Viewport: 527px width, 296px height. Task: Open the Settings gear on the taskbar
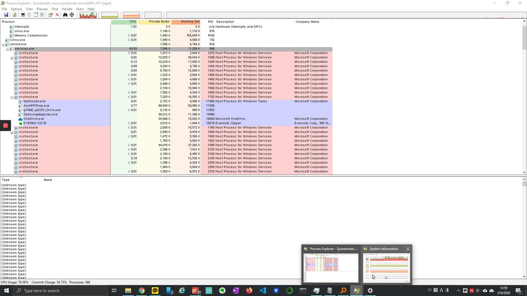pyautogui.click(x=370, y=291)
